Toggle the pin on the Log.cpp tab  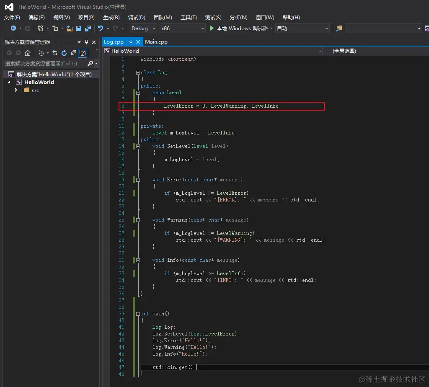[130, 42]
